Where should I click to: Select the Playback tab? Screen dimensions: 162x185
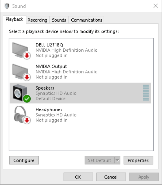pyautogui.click(x=14, y=19)
